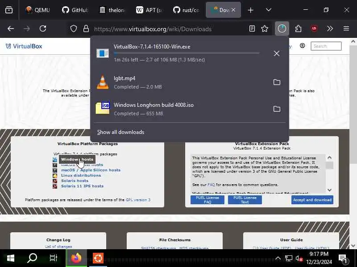The image size is (357, 267).
Task: Close the active Downloads tab
Action: [x=233, y=10]
